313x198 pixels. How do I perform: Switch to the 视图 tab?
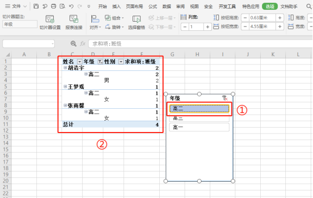pyautogui.click(x=194, y=6)
